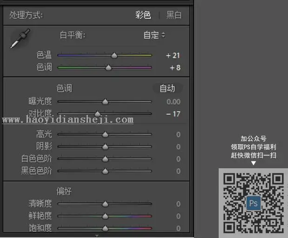Switch treatment to 彩色 (color)
This screenshot has width=288, height=238.
pyautogui.click(x=143, y=15)
